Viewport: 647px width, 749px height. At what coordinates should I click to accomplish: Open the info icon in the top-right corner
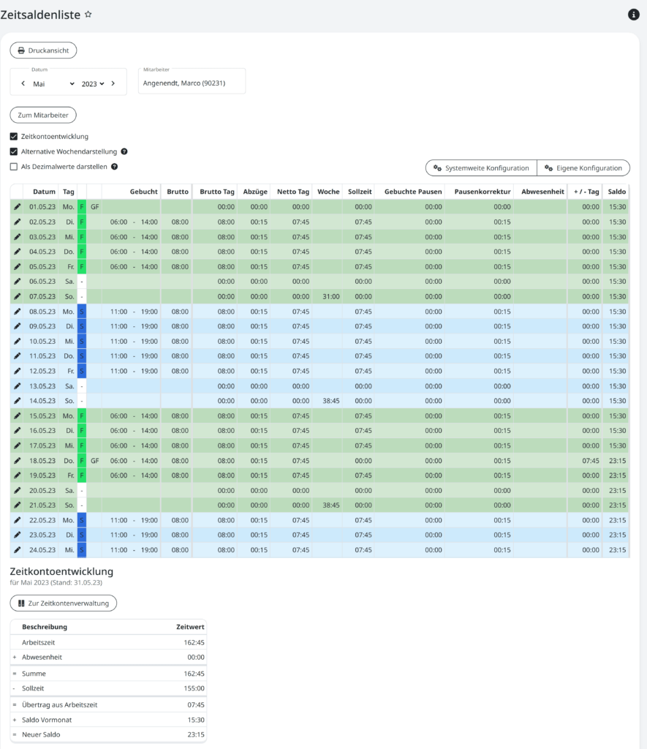pos(633,14)
